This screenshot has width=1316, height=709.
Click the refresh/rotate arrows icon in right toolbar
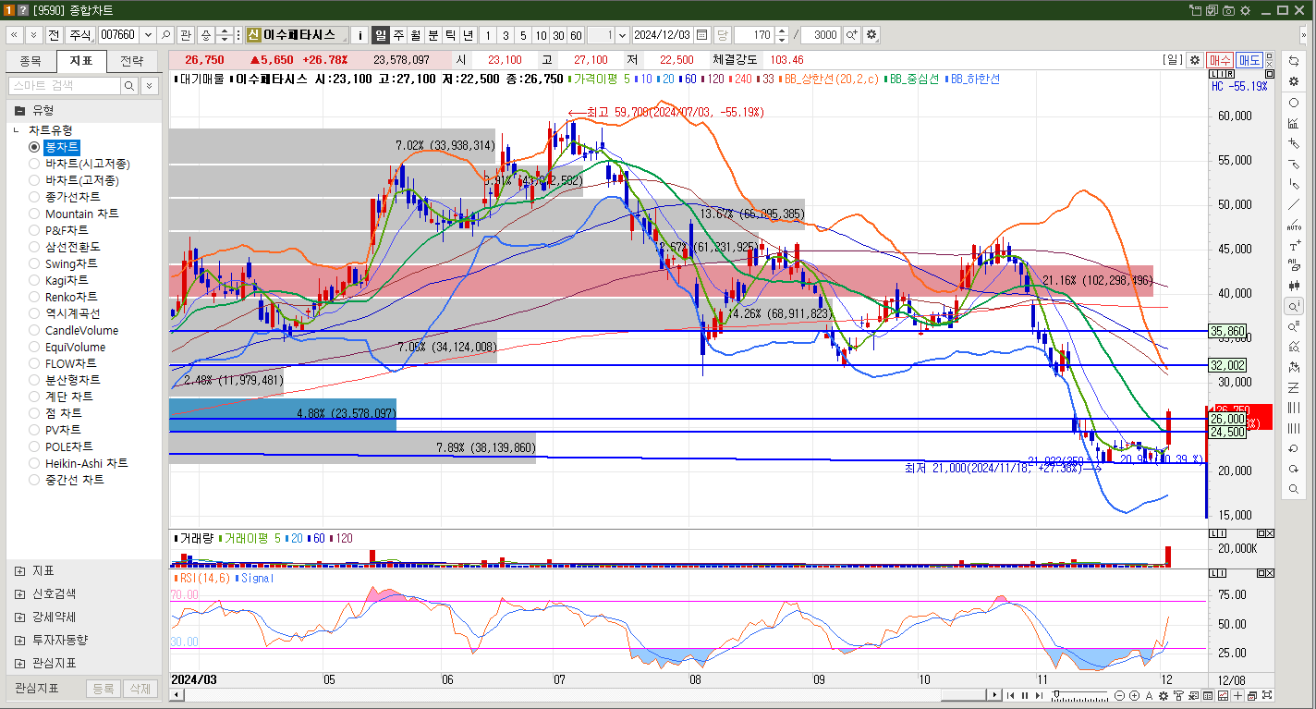1294,61
